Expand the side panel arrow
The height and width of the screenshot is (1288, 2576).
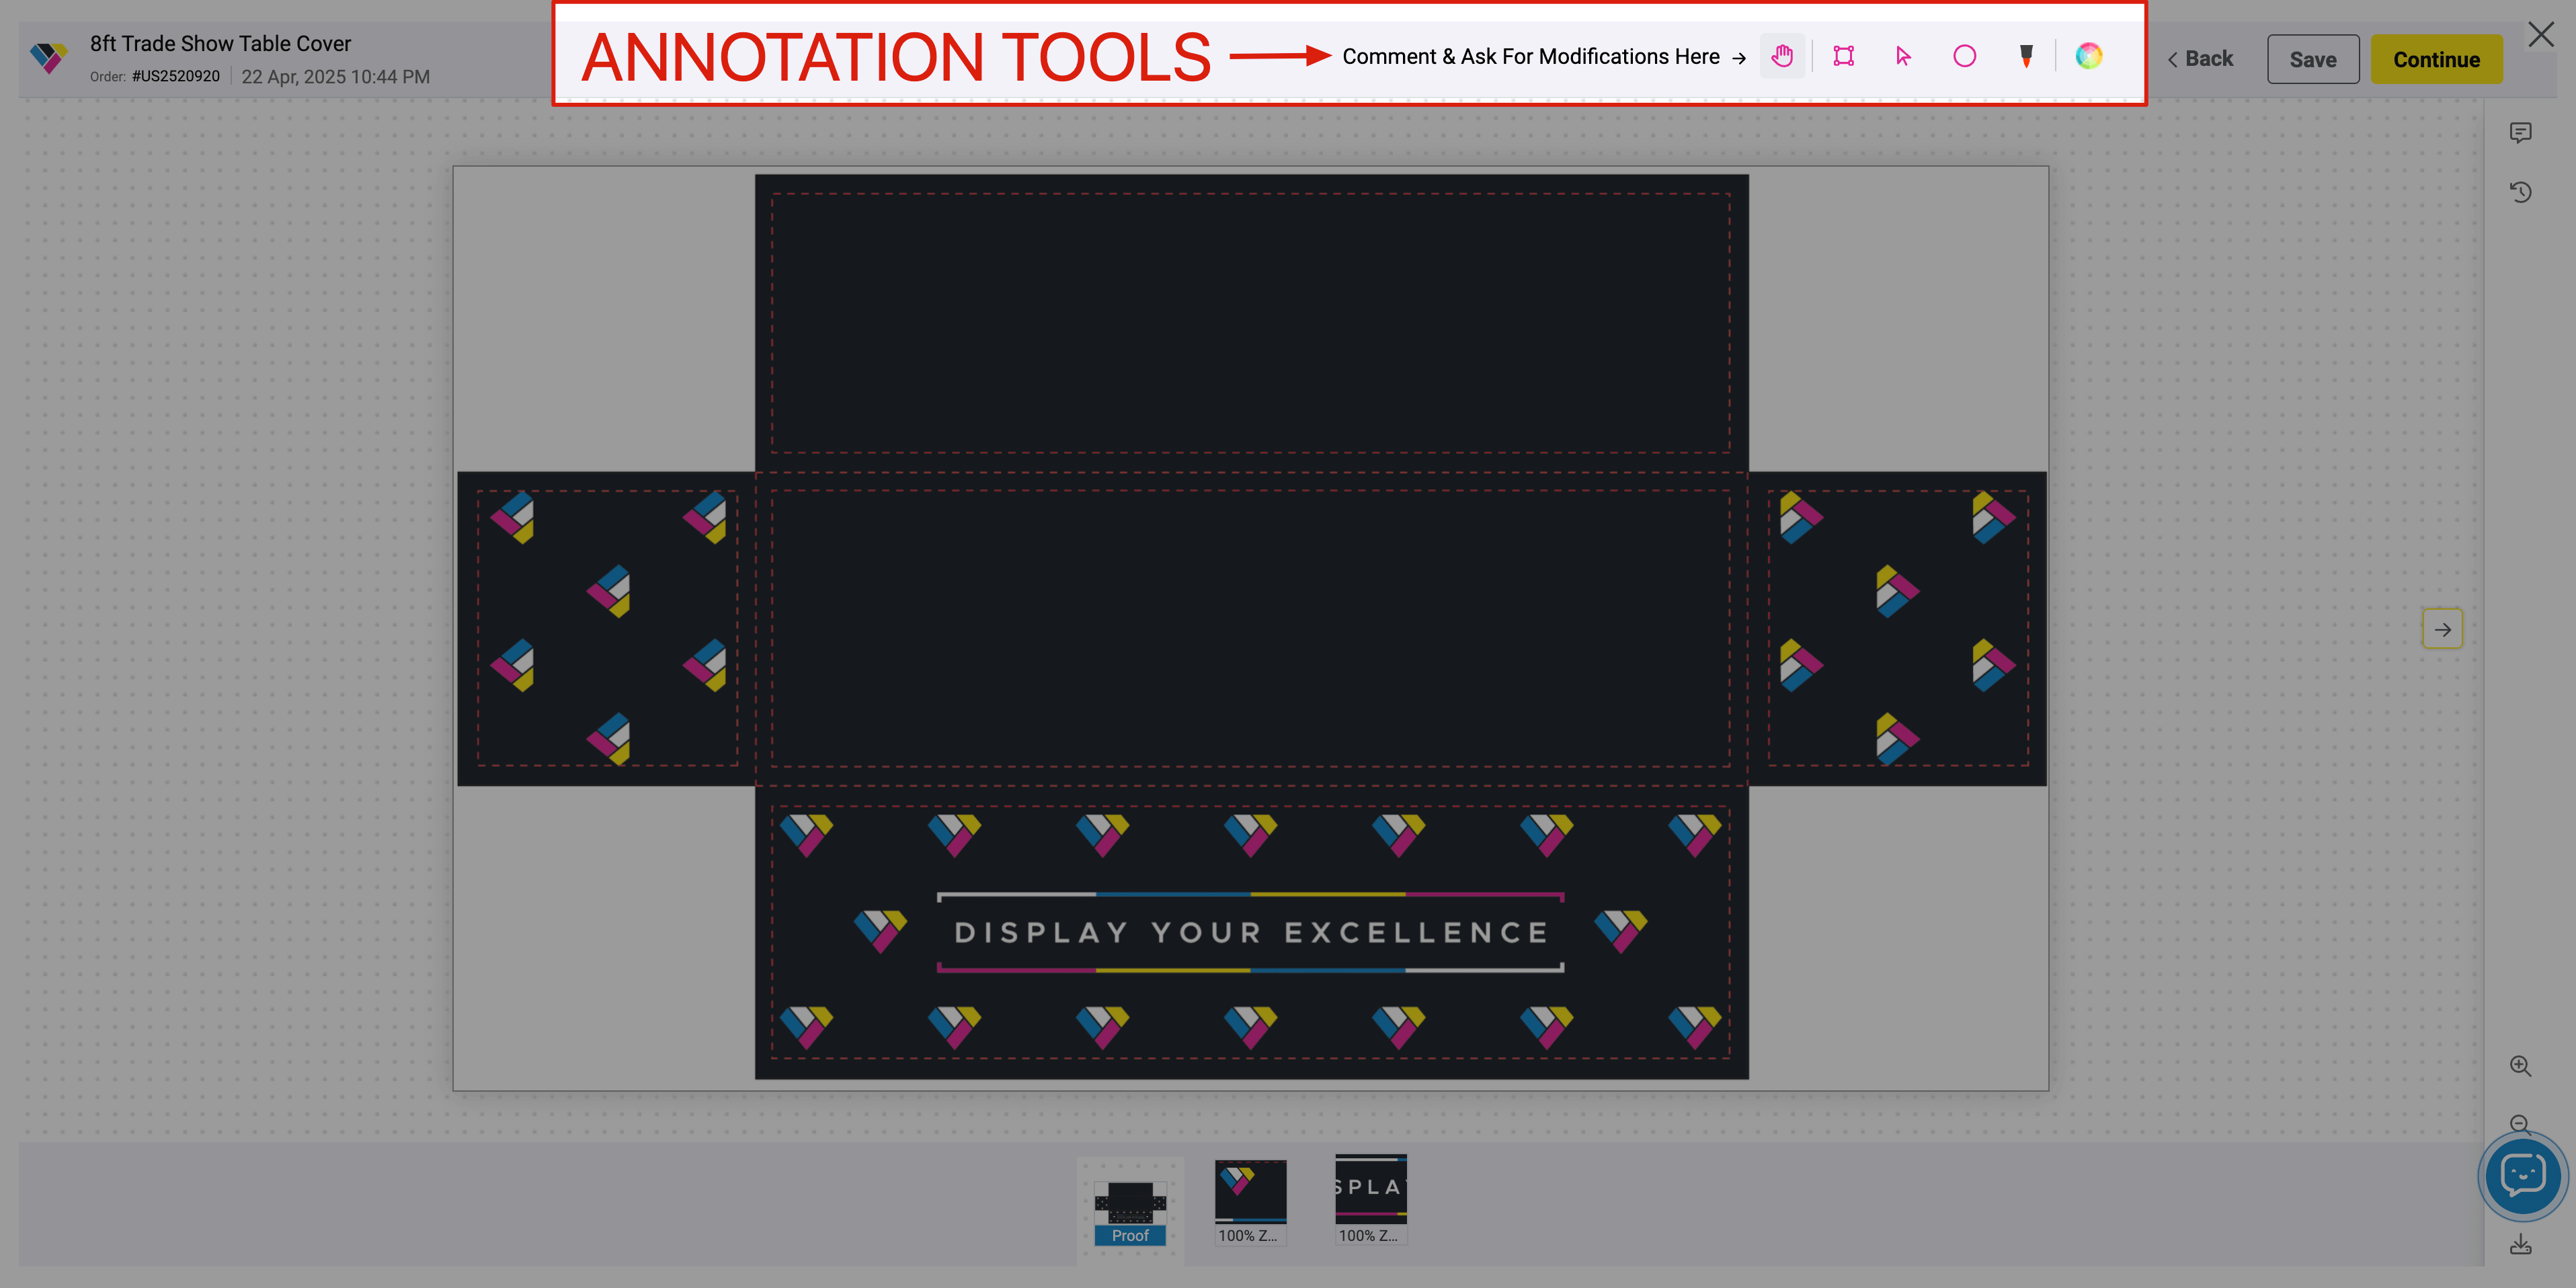2442,629
